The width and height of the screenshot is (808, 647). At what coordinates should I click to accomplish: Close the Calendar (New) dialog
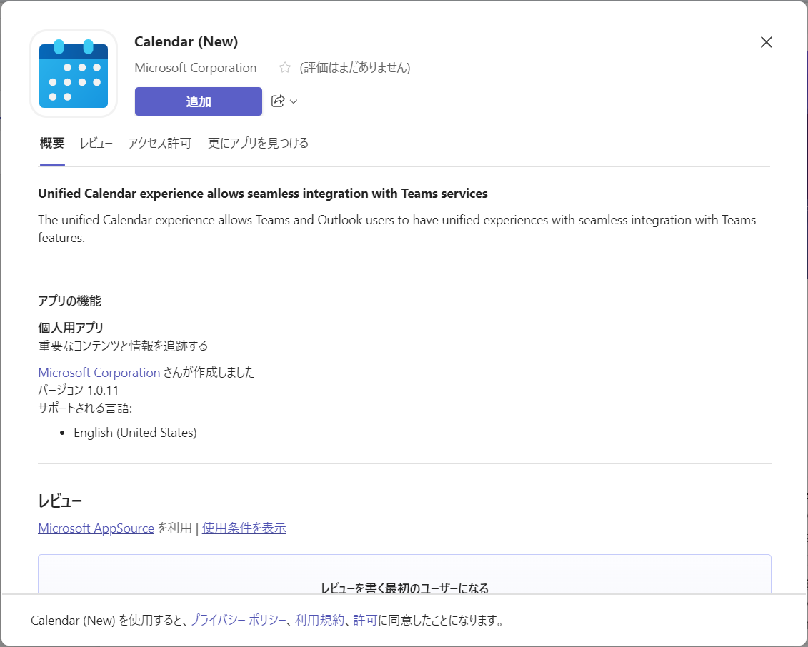[767, 42]
